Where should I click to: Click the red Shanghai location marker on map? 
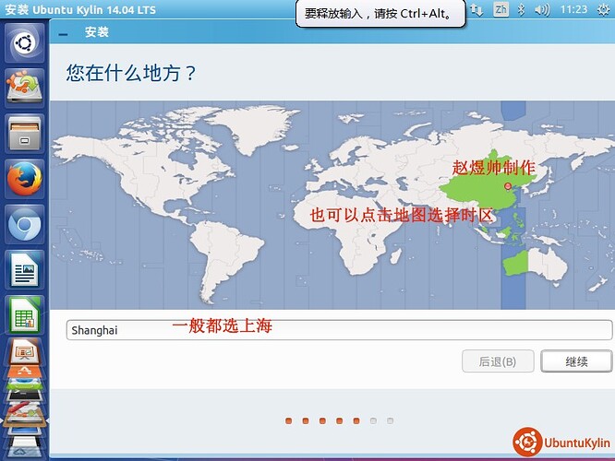pyautogui.click(x=508, y=186)
